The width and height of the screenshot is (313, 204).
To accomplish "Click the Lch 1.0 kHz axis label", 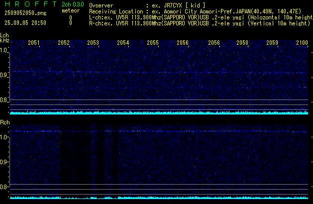I will point(3,50).
